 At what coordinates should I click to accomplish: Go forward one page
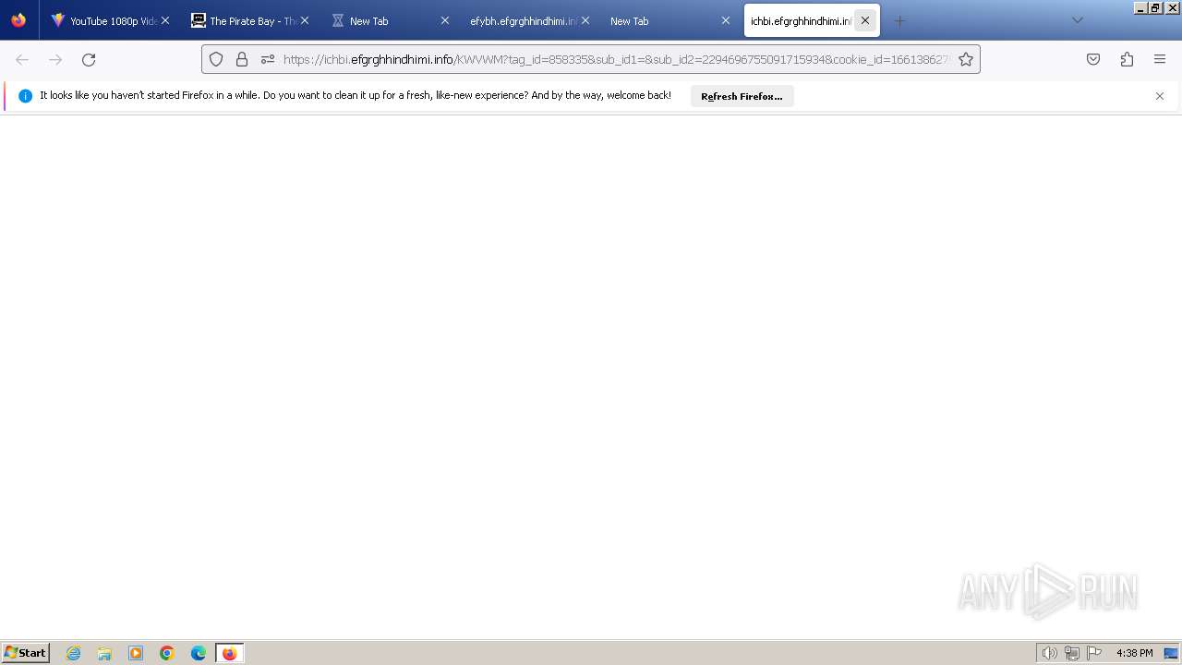pyautogui.click(x=55, y=59)
